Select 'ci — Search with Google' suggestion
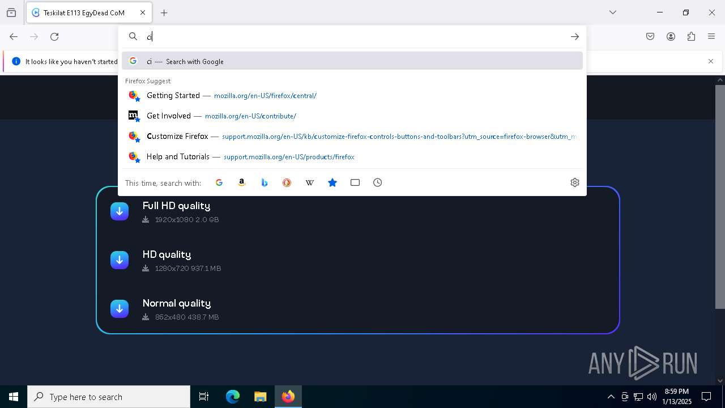 pos(352,61)
